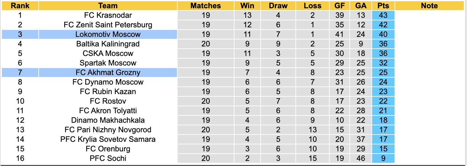Click FC Dynamo Moscow team name
The image size is (467, 166).
pos(108,82)
